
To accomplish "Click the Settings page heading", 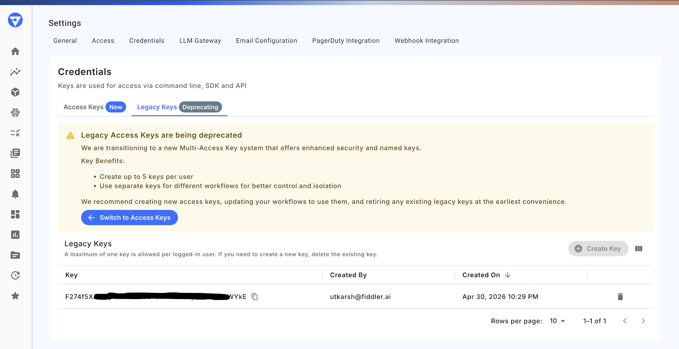I will pos(65,23).
